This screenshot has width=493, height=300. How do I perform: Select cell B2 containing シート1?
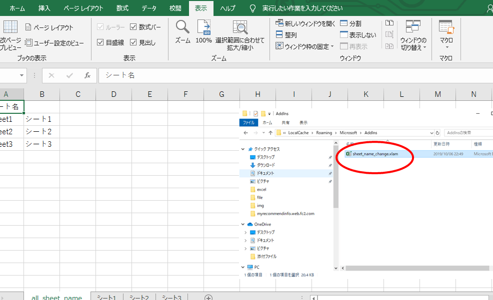(x=42, y=119)
